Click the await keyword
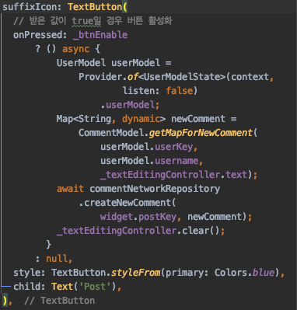Image resolution: width=297 pixels, height=310 pixels. tap(70, 189)
